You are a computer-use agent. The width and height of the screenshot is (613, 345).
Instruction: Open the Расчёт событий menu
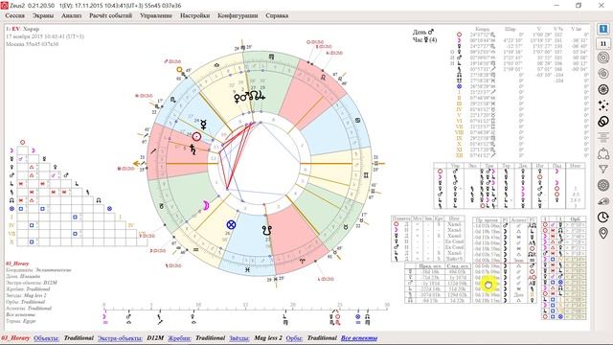111,15
